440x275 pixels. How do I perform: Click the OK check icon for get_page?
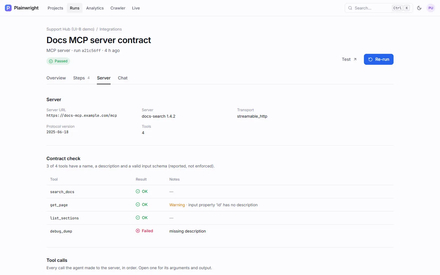coord(138,204)
